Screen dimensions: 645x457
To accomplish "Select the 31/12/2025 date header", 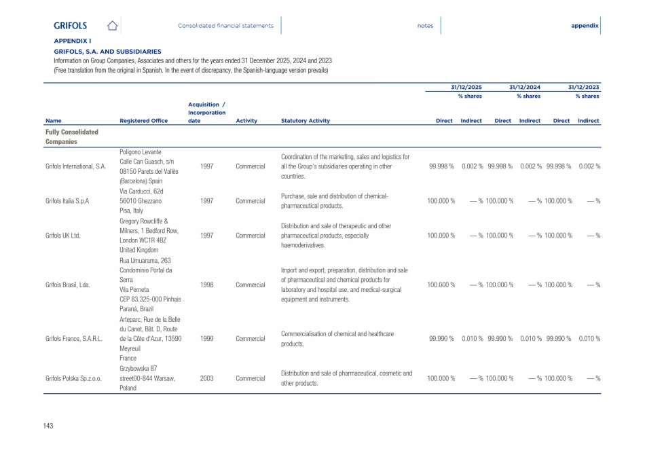I will pos(466,87).
